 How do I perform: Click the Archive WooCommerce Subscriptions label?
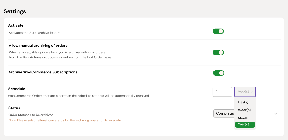tap(43, 72)
